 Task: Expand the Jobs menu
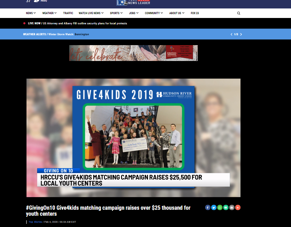134,13
